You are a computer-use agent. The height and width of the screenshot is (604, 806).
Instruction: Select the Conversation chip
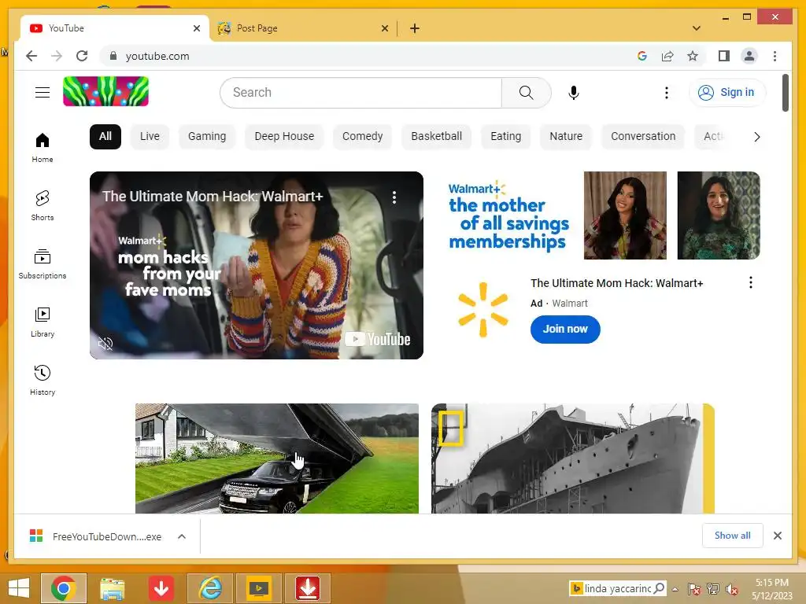click(643, 137)
